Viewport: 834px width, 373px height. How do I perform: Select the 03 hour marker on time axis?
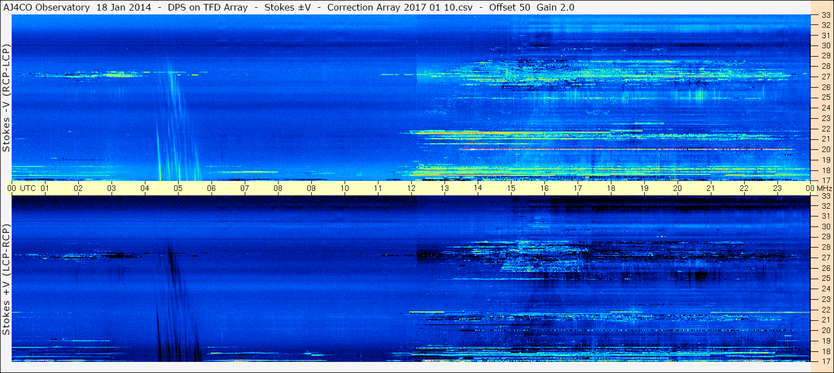112,188
